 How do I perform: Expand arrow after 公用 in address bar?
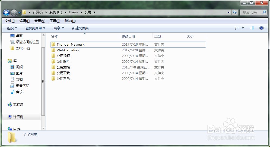94,12
